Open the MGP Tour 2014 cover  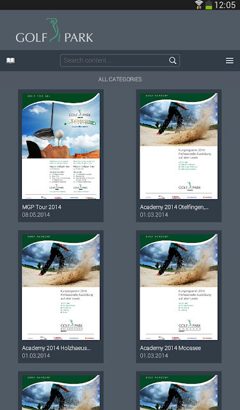point(61,146)
